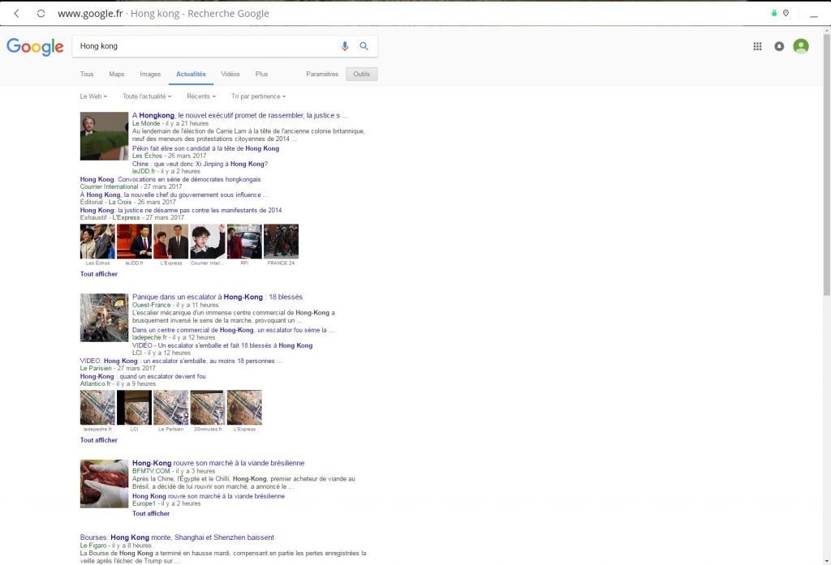Go to Google homepage via logo

35,47
